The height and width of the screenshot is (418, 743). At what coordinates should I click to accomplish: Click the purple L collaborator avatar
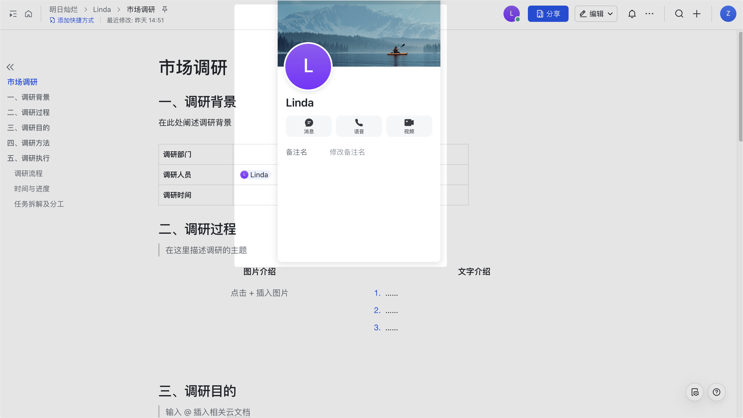click(x=511, y=13)
